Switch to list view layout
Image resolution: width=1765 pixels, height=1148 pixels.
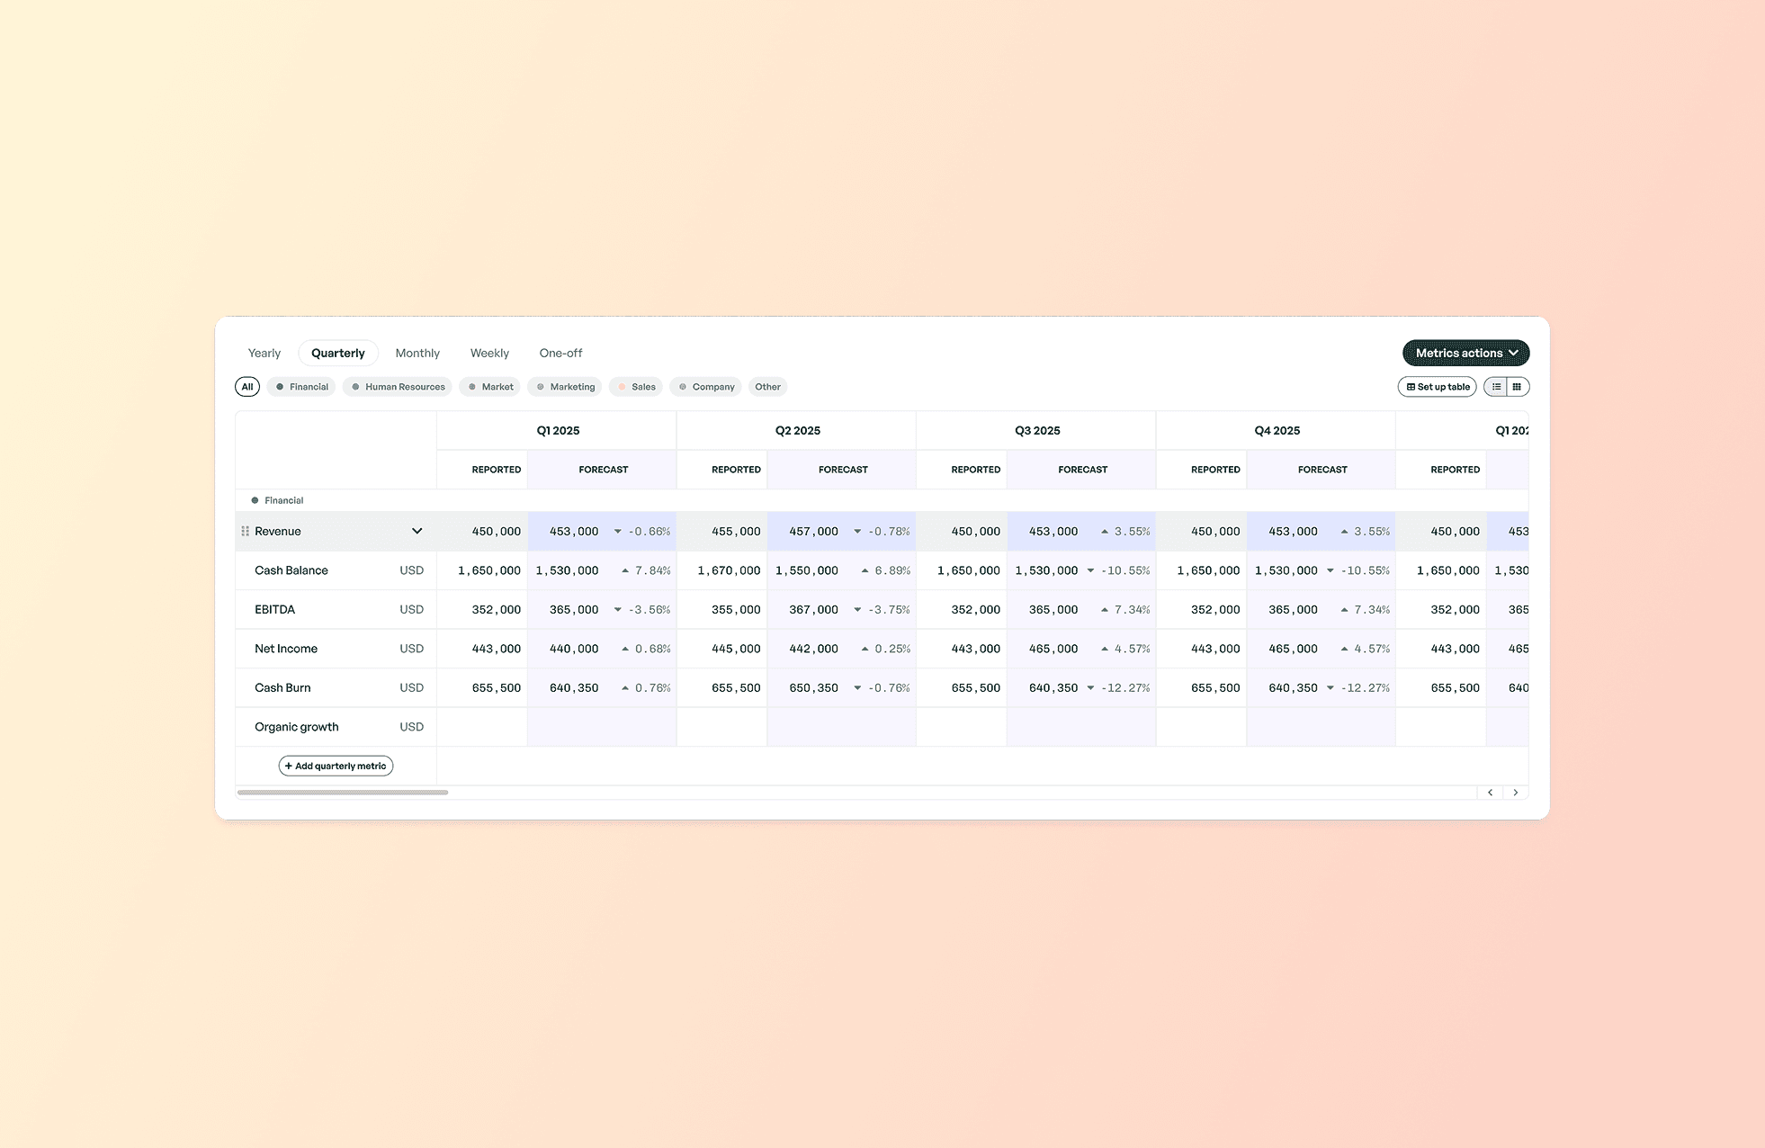pos(1496,387)
